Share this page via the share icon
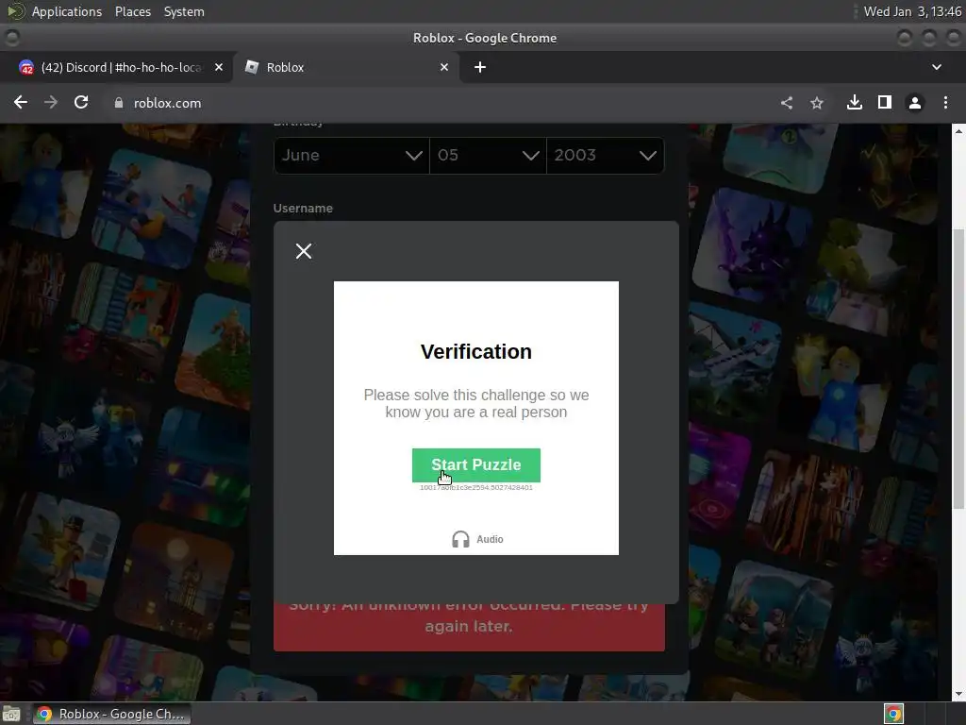This screenshot has width=966, height=725. click(786, 103)
